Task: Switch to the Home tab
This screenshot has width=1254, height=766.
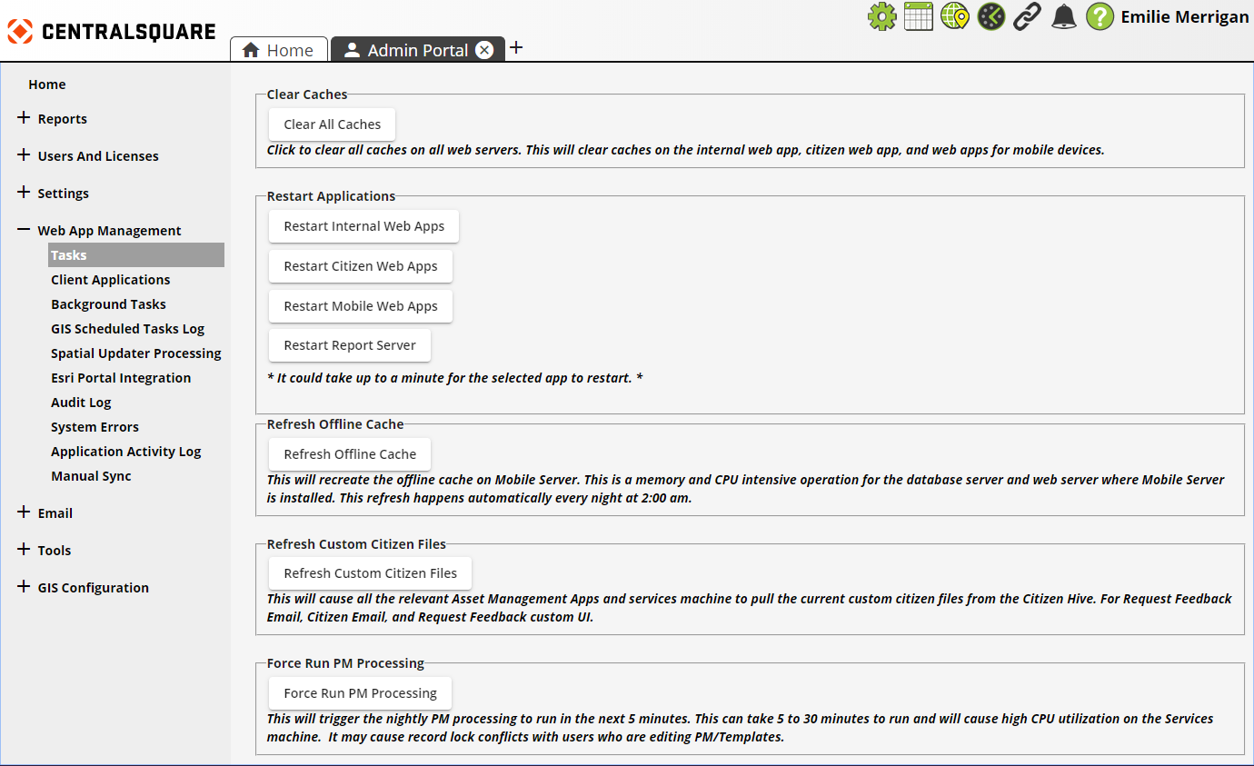Action: [278, 50]
